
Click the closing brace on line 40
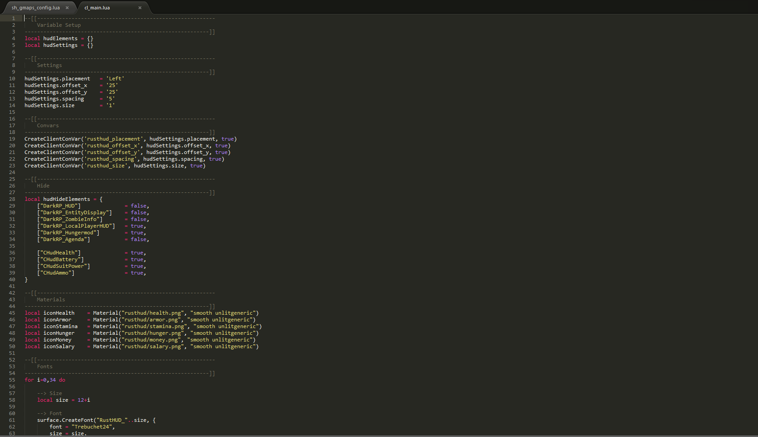pos(26,279)
